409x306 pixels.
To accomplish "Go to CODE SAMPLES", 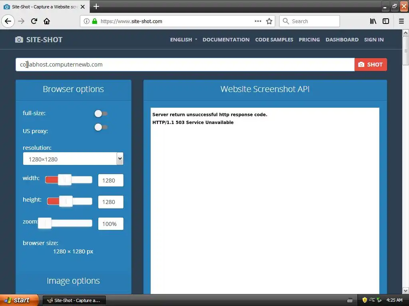I will [x=274, y=39].
